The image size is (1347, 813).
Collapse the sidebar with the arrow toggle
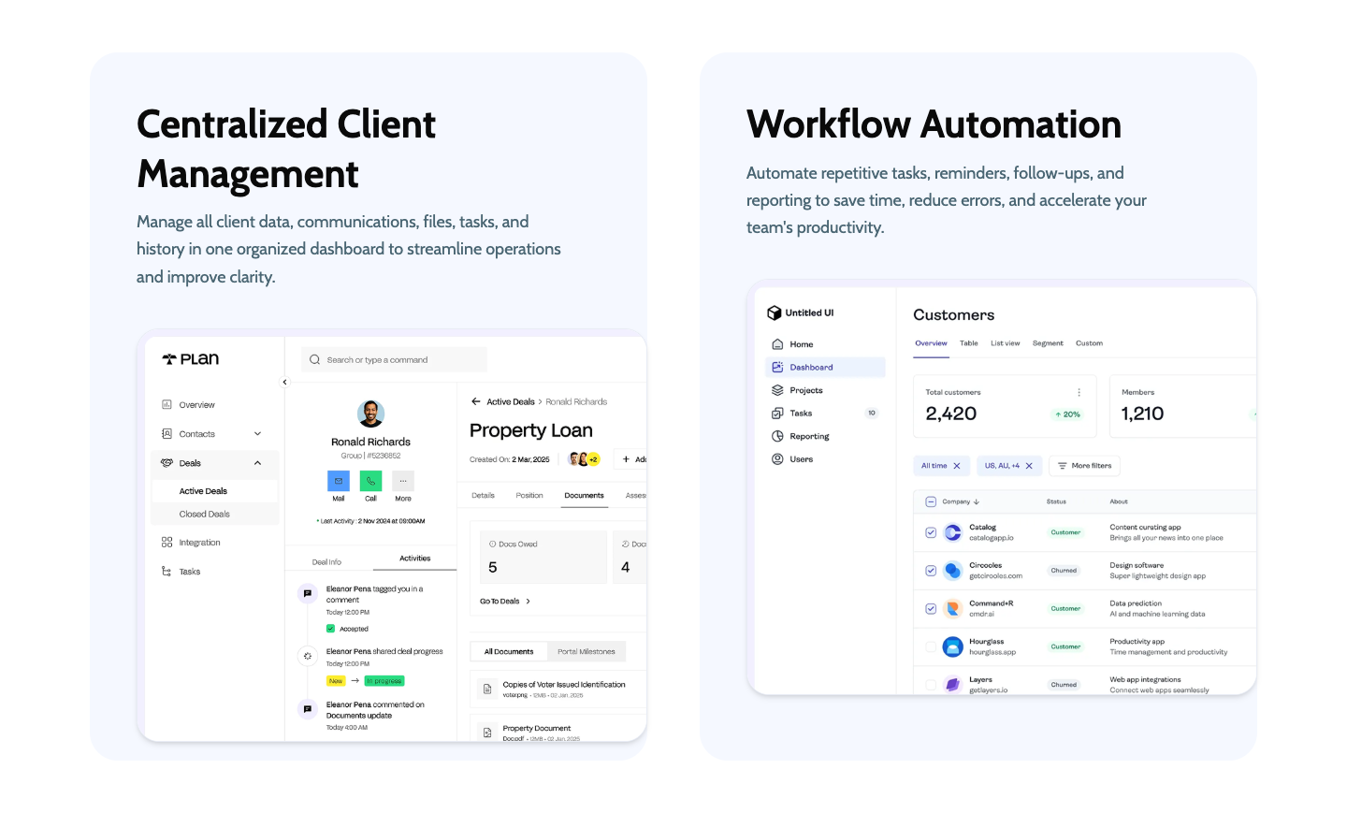click(285, 382)
